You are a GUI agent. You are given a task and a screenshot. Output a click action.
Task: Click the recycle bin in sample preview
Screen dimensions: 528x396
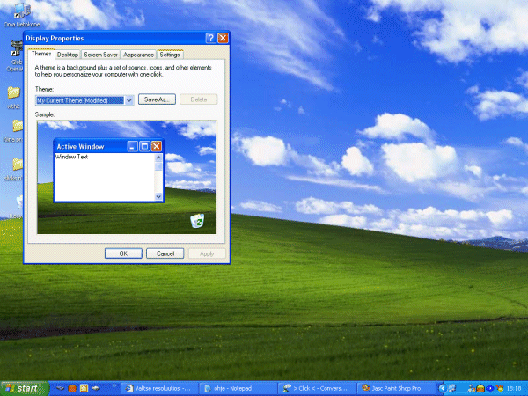pyautogui.click(x=197, y=221)
